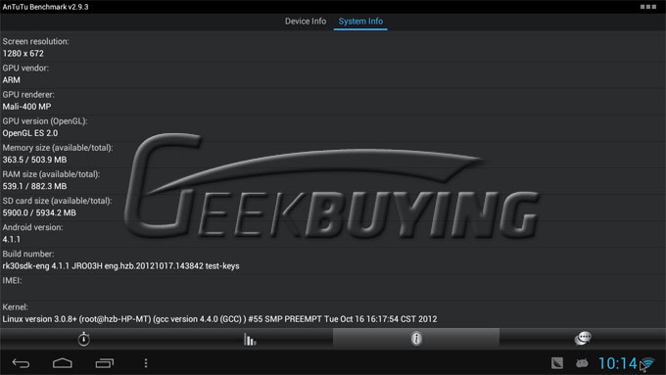The height and width of the screenshot is (375, 666).
Task: Click the 10:14 clock in system bar
Action: click(x=618, y=363)
